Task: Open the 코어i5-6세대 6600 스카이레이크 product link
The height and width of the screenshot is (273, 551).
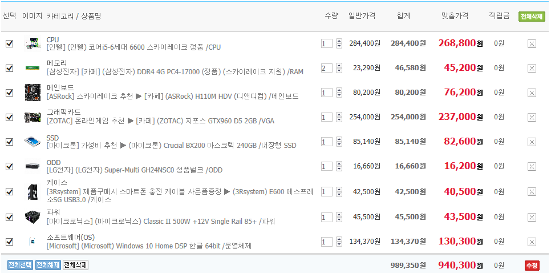Action: pos(133,47)
